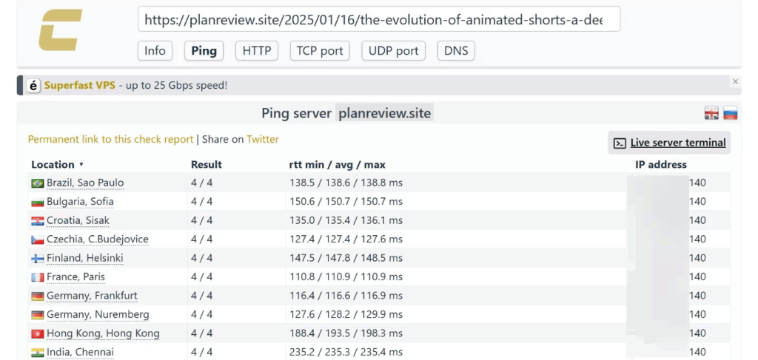Switch language with the Russian flag icon
The width and height of the screenshot is (758, 360).
731,113
